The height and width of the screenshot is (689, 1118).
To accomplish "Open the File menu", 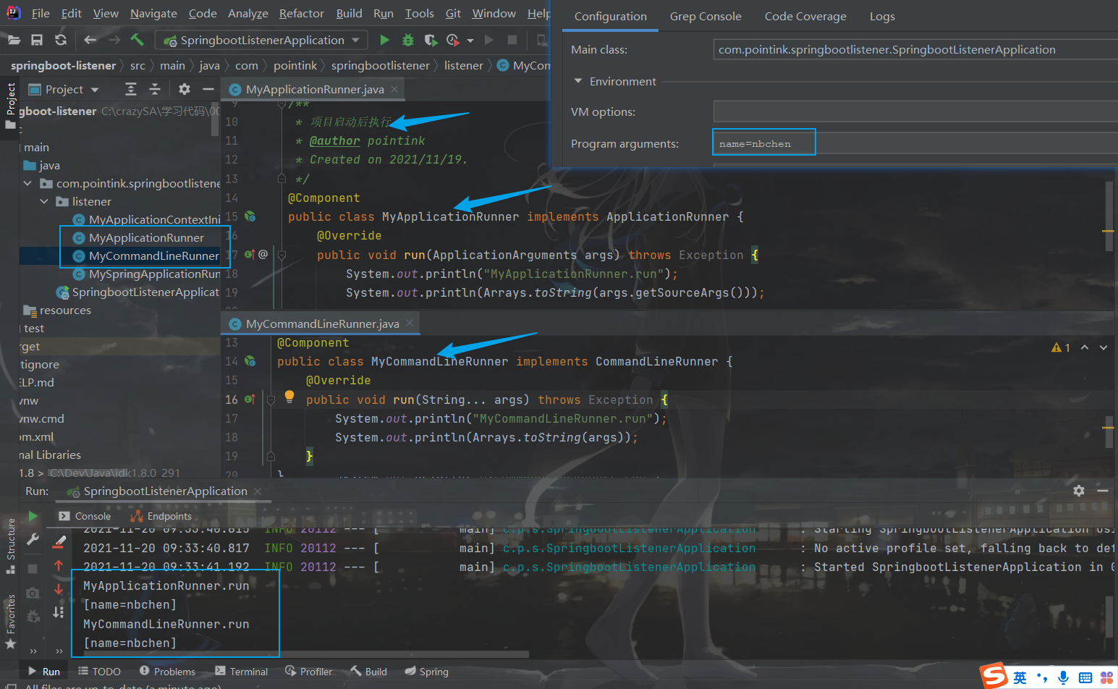I will 41,13.
